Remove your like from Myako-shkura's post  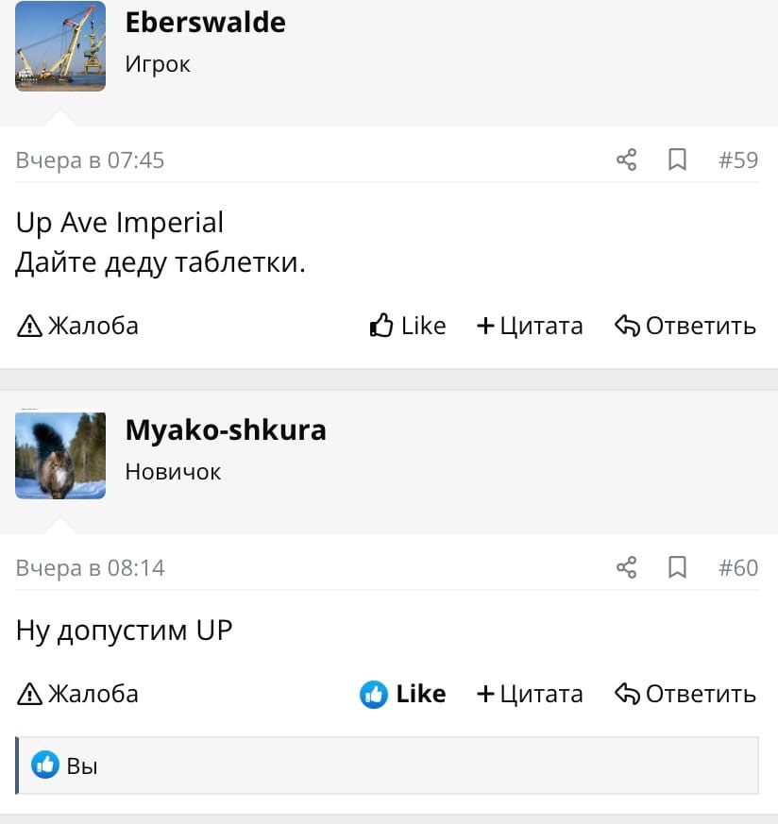[403, 694]
